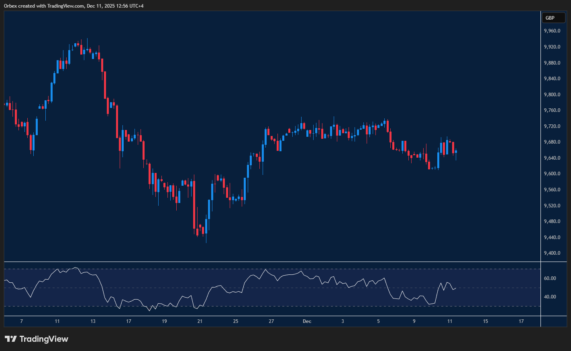Click the TradingView logo icon
Screen dimensions: 571x351
(11, 339)
